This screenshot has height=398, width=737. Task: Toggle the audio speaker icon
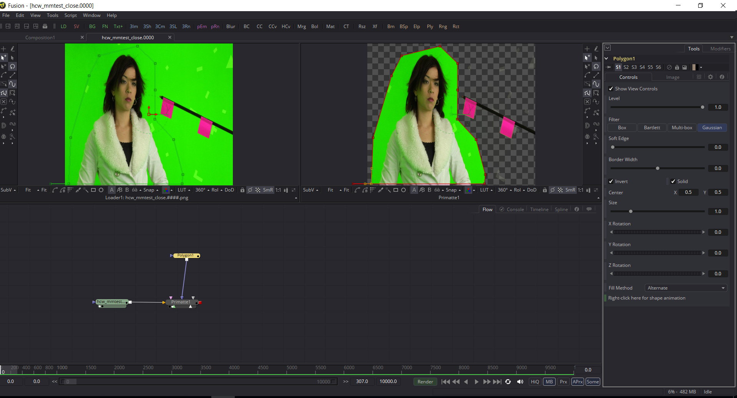coord(520,382)
